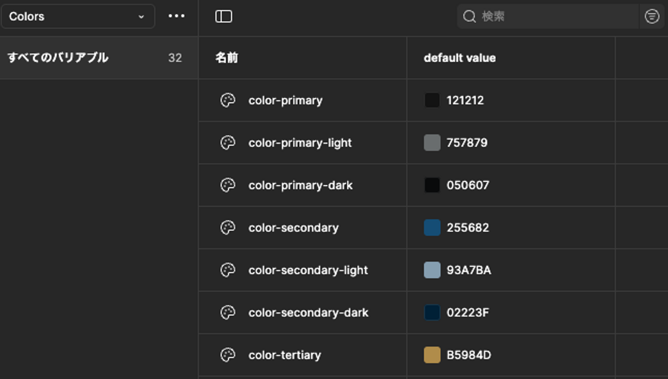Click the palette icon for color-primary-light

(228, 143)
